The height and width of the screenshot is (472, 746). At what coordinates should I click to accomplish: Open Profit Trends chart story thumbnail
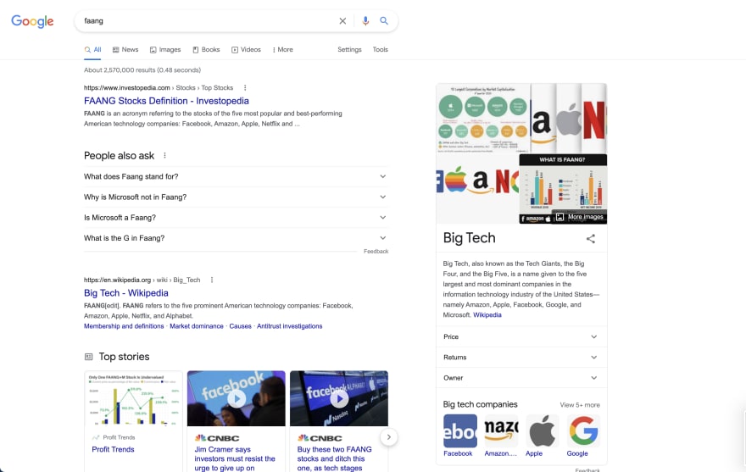click(x=133, y=399)
